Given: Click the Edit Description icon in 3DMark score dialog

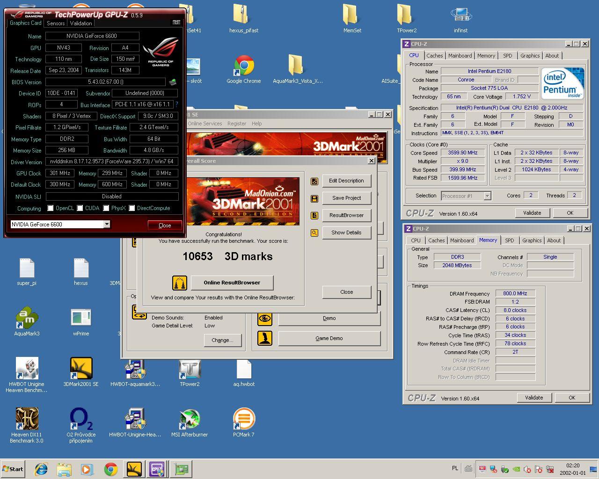Looking at the screenshot, I should coord(314,181).
